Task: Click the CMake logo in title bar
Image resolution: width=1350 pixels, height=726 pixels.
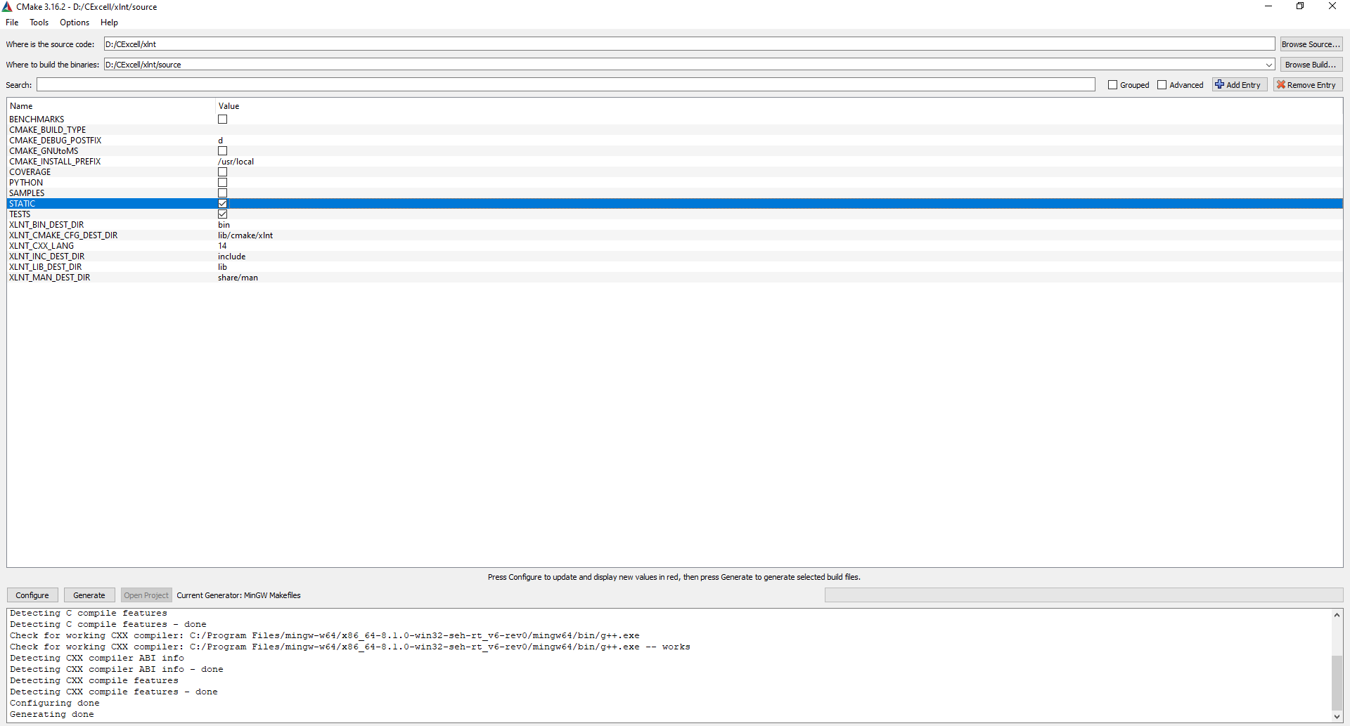Action: point(7,6)
